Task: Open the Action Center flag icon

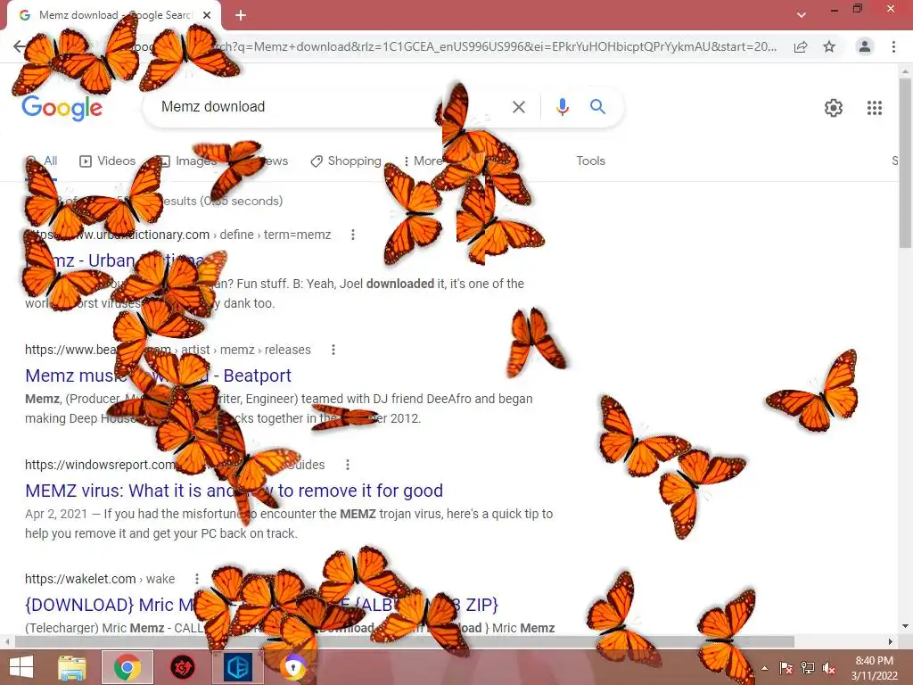Action: coord(786,667)
